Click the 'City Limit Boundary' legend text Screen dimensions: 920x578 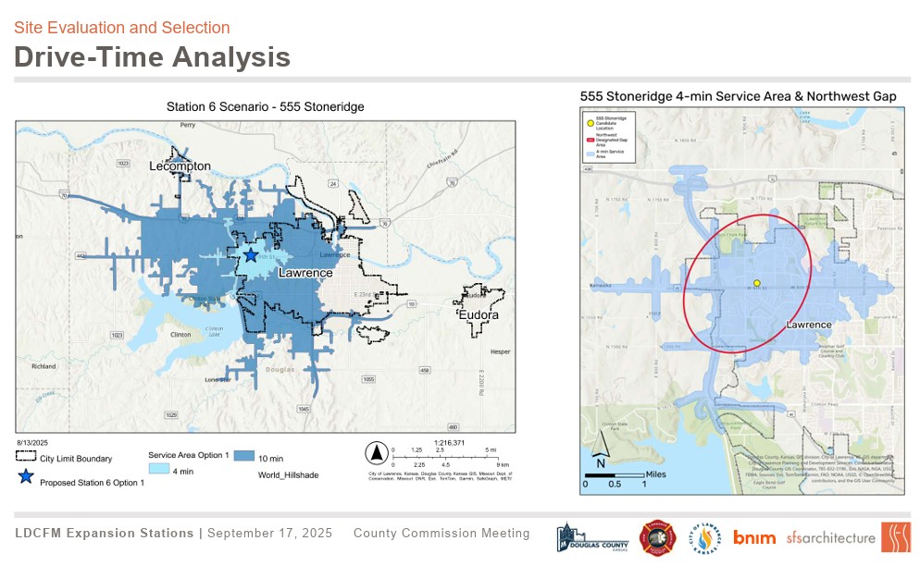(76, 459)
